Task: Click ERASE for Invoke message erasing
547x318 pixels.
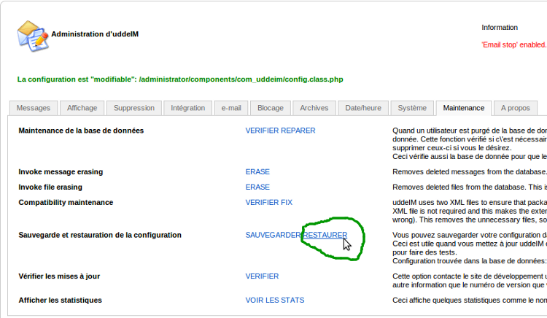Action: [x=257, y=172]
